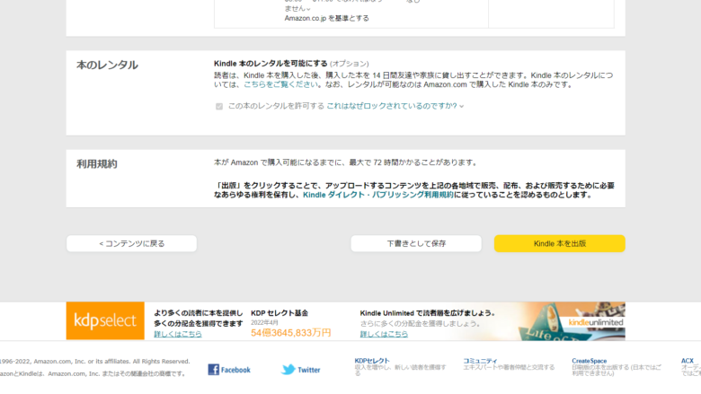Screen dimensions: 701x394
Task: Open the こちらをご覧ください rental info link
Action: point(280,84)
